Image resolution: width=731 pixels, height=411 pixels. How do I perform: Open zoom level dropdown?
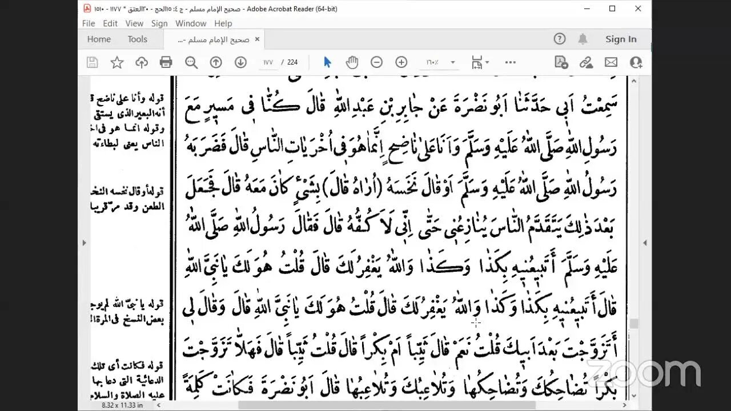click(453, 62)
